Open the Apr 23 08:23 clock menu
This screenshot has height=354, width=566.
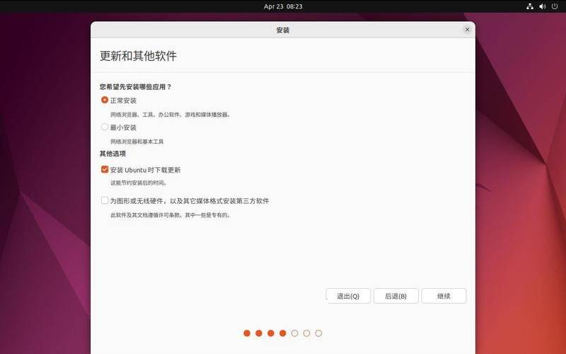[x=283, y=6]
